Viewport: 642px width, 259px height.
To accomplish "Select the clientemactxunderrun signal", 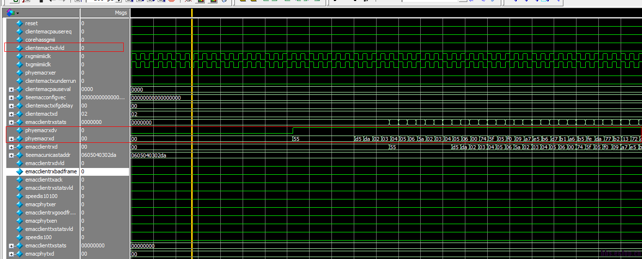I will point(49,81).
